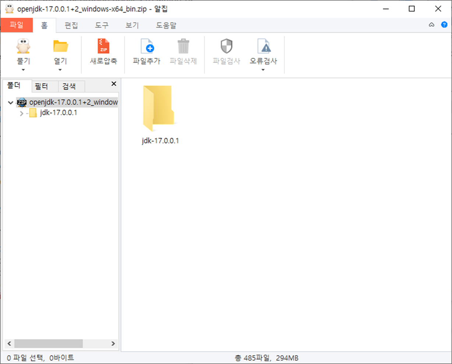
Task: Click the 풀기 (extract) penguin icon
Action: [23, 47]
